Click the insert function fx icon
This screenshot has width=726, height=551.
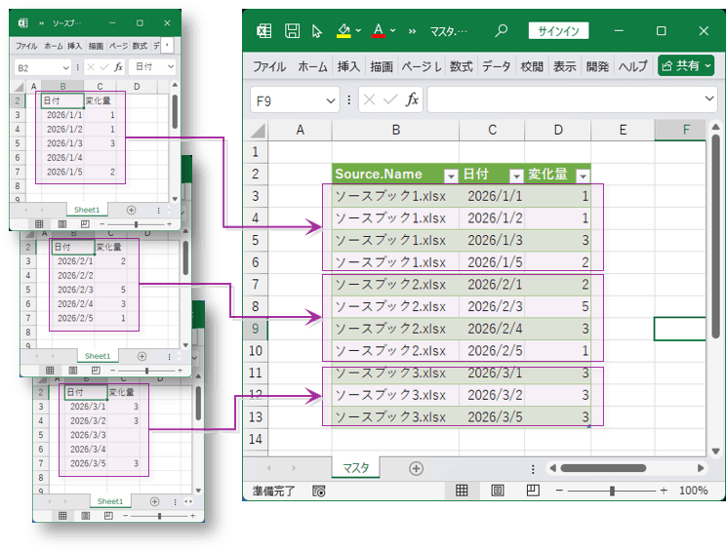[x=413, y=99]
